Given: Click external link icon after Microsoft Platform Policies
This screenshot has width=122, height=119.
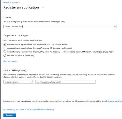Looking at the screenshot, I should click(53, 109).
